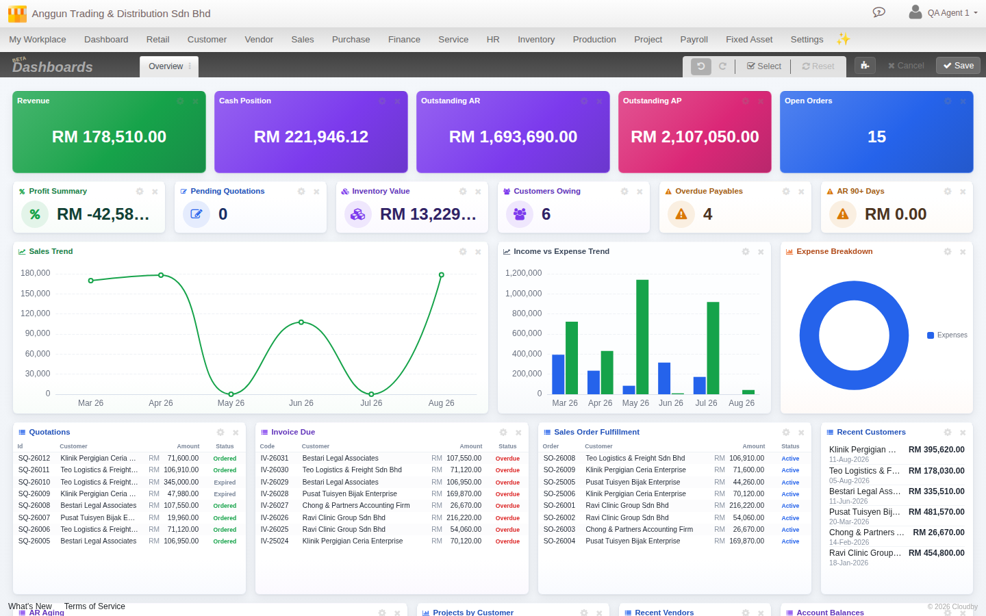Screen dimensions: 986x616
Task: Click the puzzle-piece add widget button
Action: tap(865, 66)
